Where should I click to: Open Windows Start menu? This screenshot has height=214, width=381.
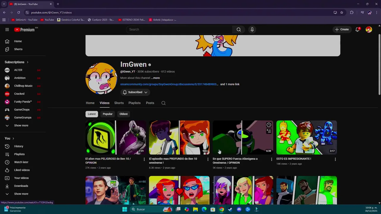(x=125, y=209)
